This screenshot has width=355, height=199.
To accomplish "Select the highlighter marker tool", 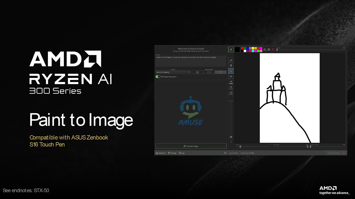I will [231, 66].
